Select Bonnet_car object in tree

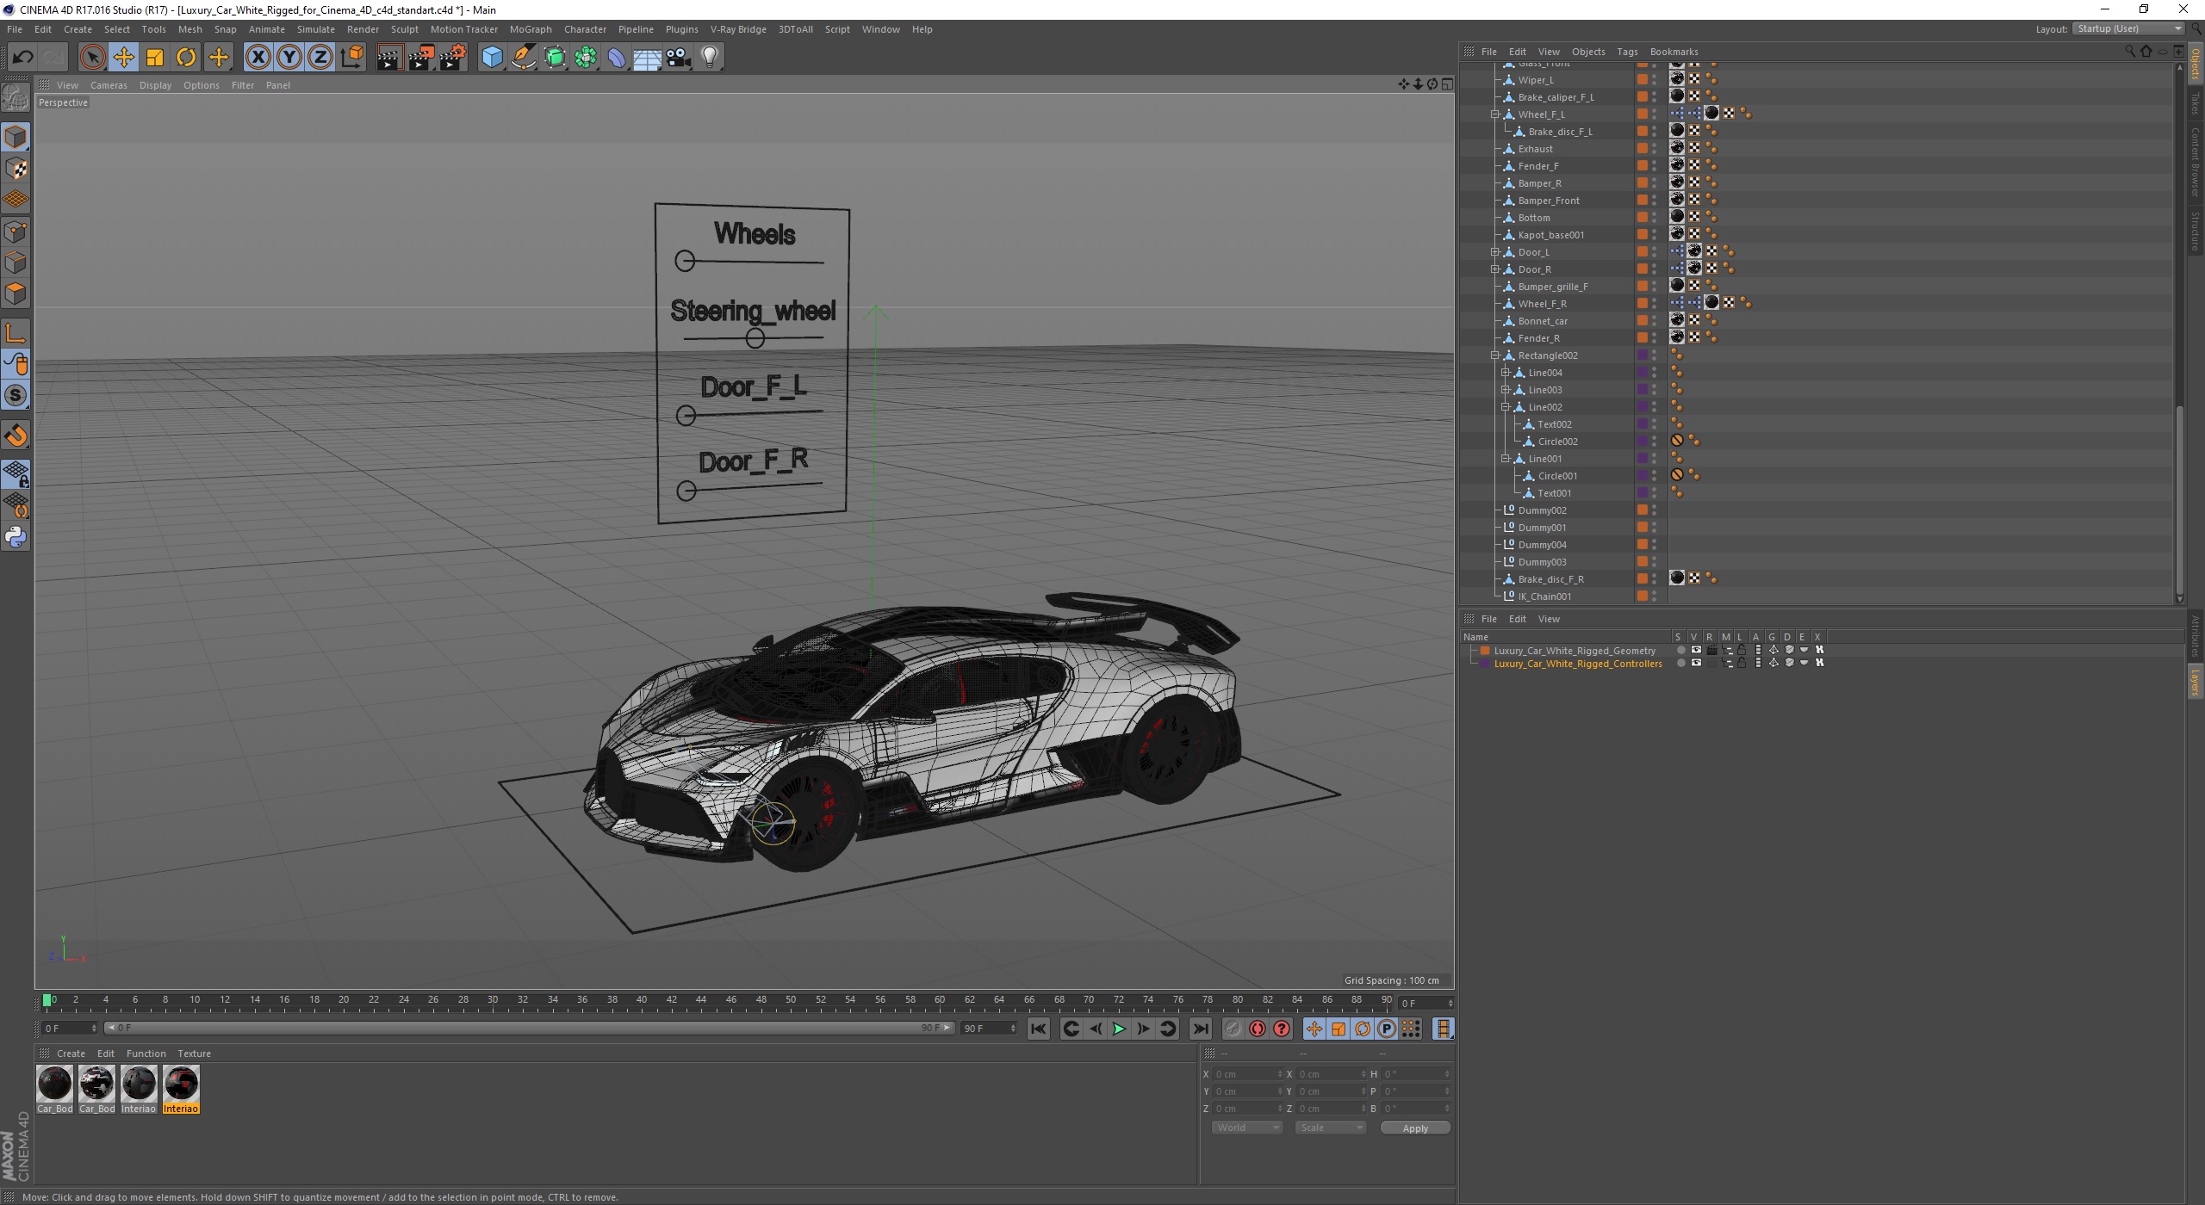tap(1542, 321)
